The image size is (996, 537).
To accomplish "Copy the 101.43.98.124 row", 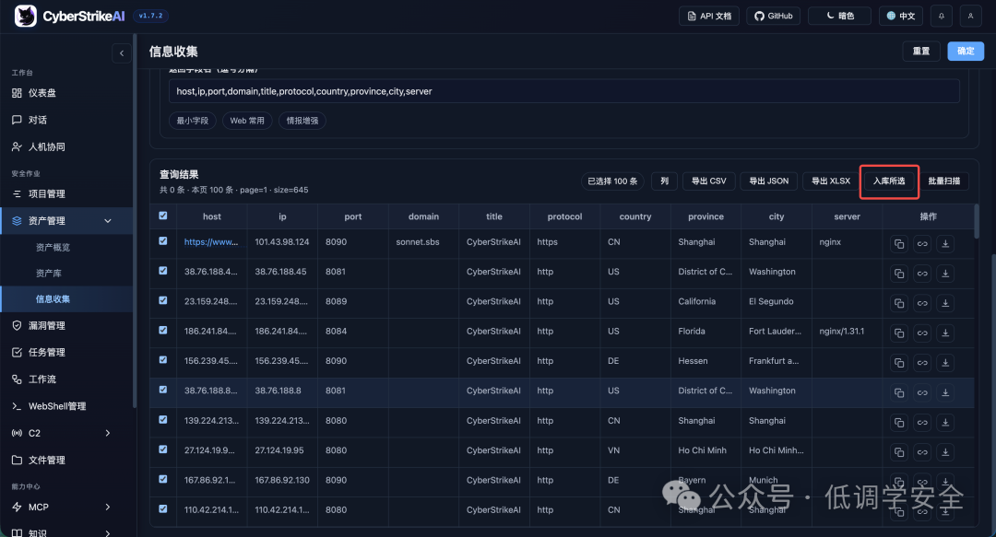I will 899,244.
